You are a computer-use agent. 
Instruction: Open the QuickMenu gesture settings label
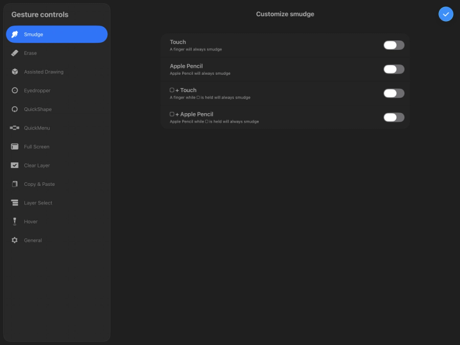(37, 128)
